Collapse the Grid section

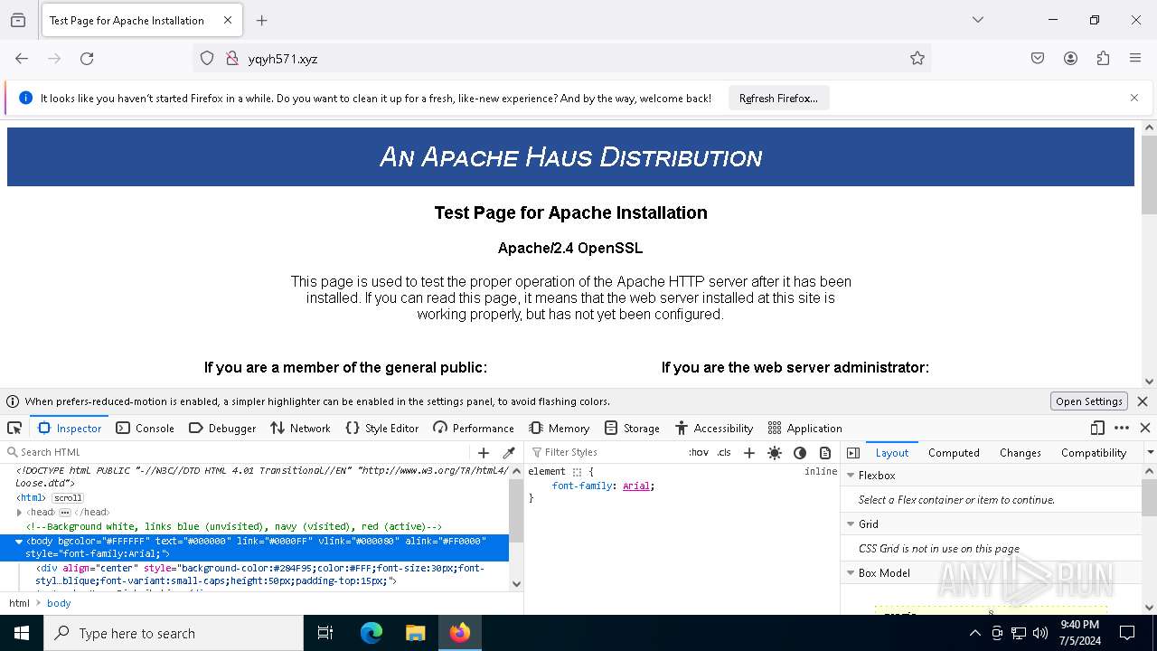click(x=851, y=524)
